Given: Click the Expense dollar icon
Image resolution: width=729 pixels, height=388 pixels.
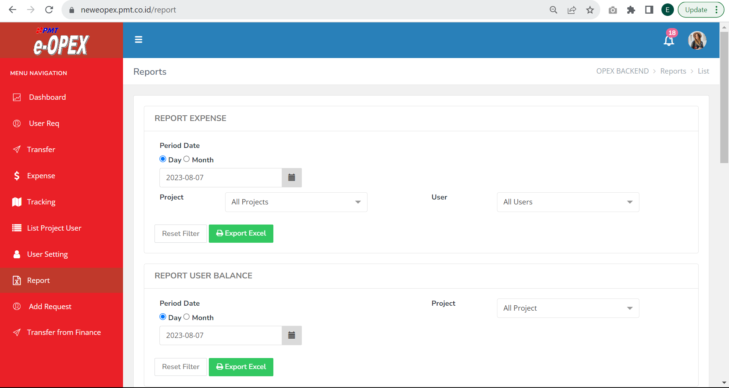Looking at the screenshot, I should 17,176.
